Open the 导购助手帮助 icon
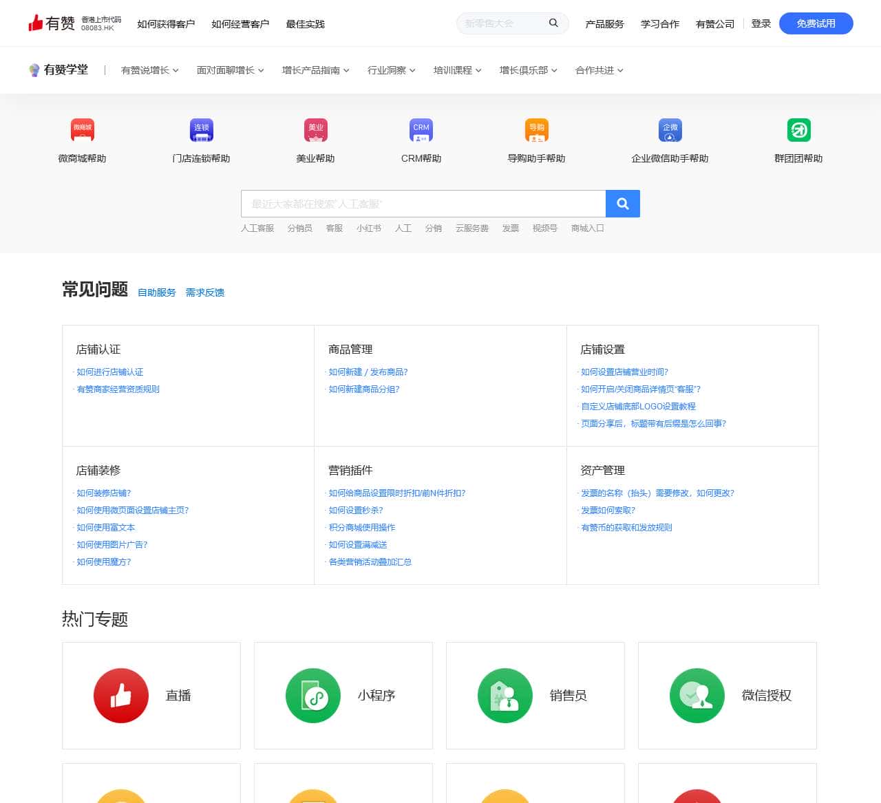This screenshot has height=803, width=881. tap(537, 129)
